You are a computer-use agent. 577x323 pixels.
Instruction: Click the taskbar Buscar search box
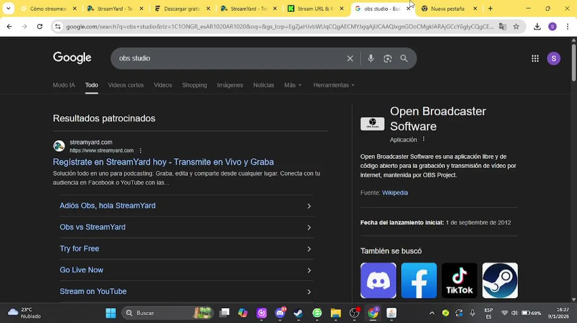[x=168, y=313]
